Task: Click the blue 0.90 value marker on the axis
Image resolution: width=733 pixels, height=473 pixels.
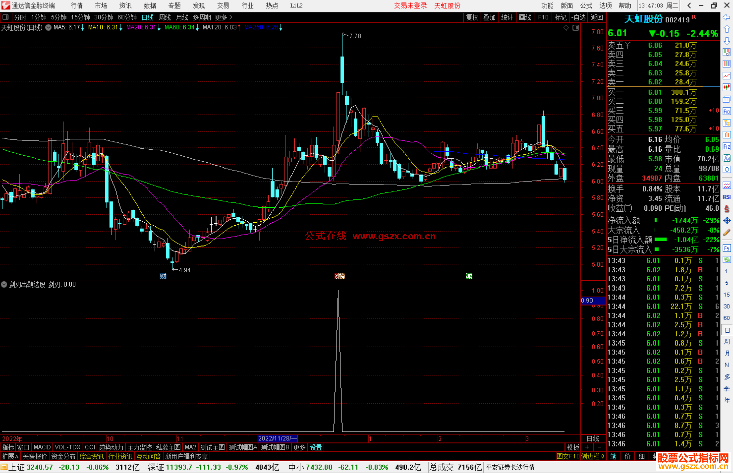Action: tap(593, 300)
